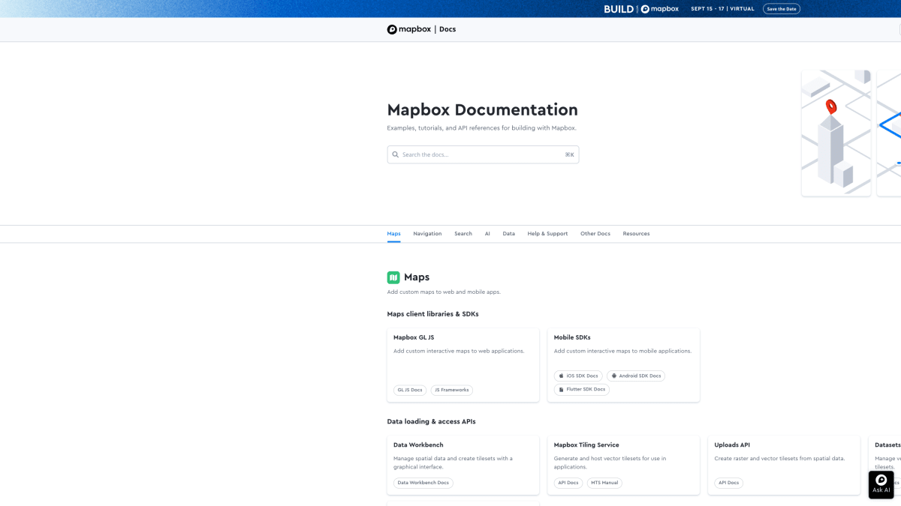
Task: Open the Android SDK Docs chip
Action: (636, 376)
